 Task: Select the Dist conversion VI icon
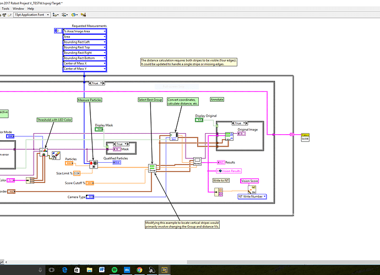coord(174,136)
